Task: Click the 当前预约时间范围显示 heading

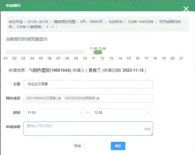Action: (x=26, y=39)
